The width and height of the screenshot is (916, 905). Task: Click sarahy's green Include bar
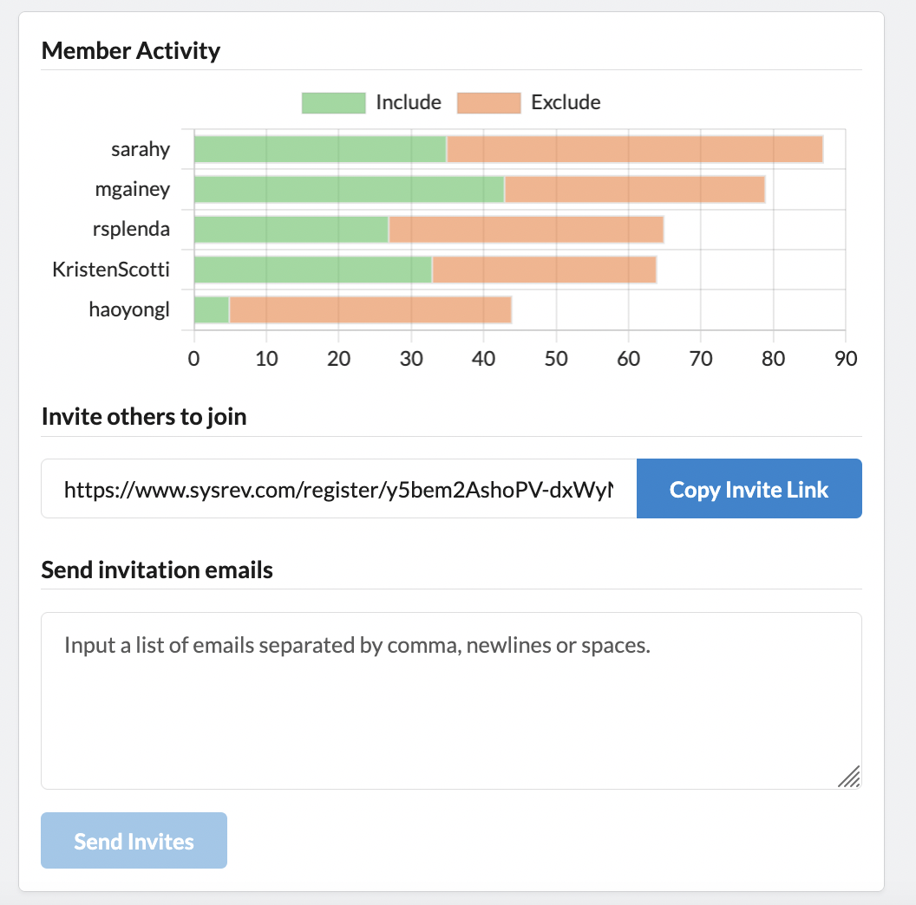320,149
